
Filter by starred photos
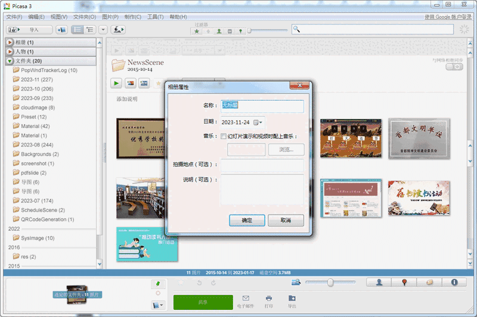coord(197,31)
